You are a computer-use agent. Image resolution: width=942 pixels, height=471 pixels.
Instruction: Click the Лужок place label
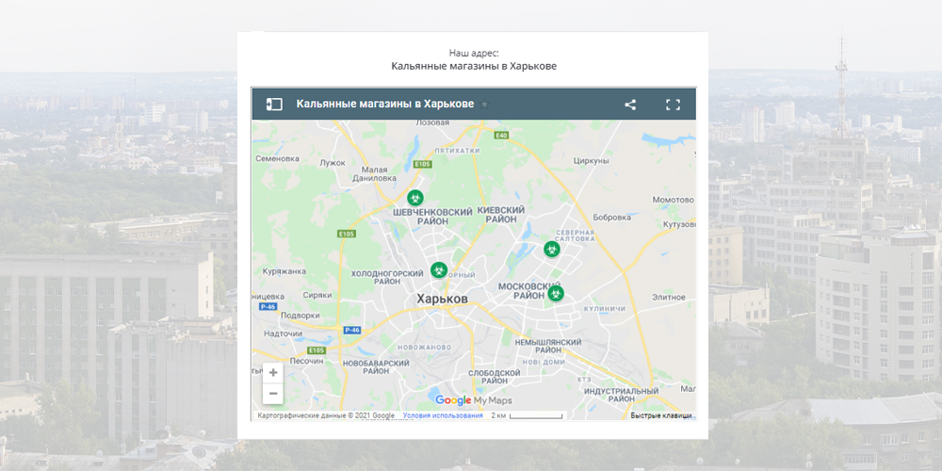pyautogui.click(x=333, y=163)
